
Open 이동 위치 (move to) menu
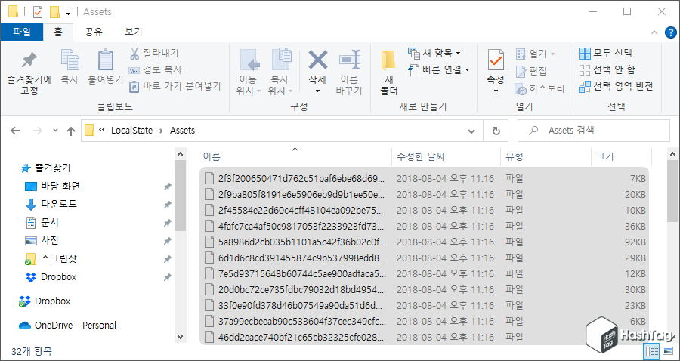(x=249, y=72)
